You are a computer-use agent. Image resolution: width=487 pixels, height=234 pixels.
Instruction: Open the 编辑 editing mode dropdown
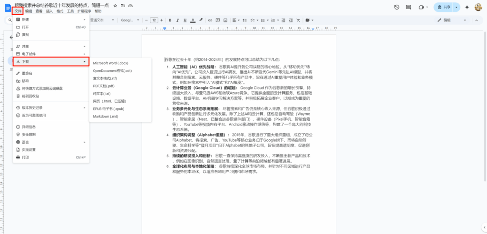tap(452, 20)
